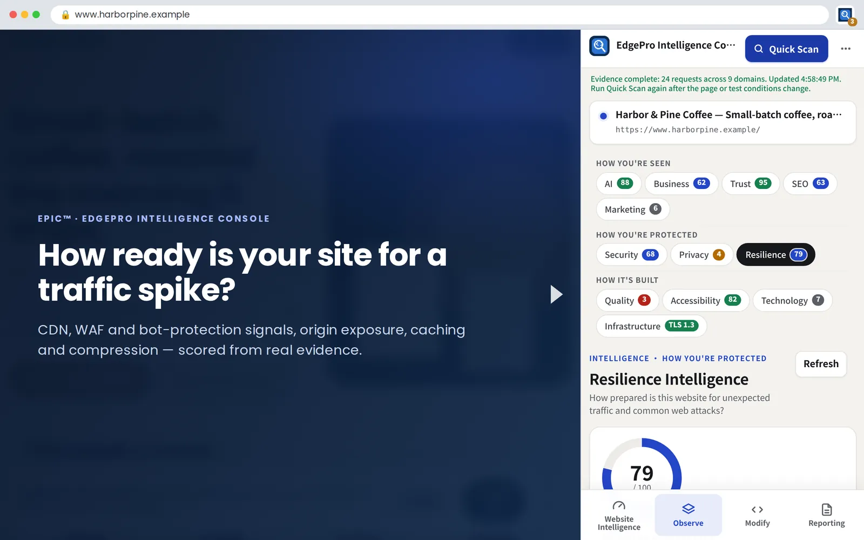Select the AI 88 score chip
This screenshot has width=864, height=540.
618,184
